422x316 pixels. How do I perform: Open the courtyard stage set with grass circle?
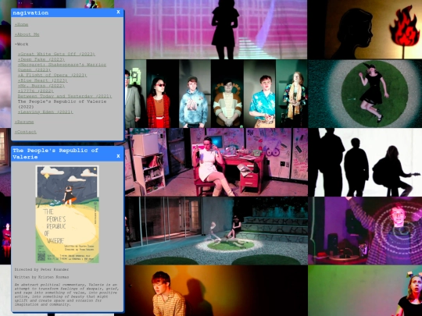pos(216,231)
